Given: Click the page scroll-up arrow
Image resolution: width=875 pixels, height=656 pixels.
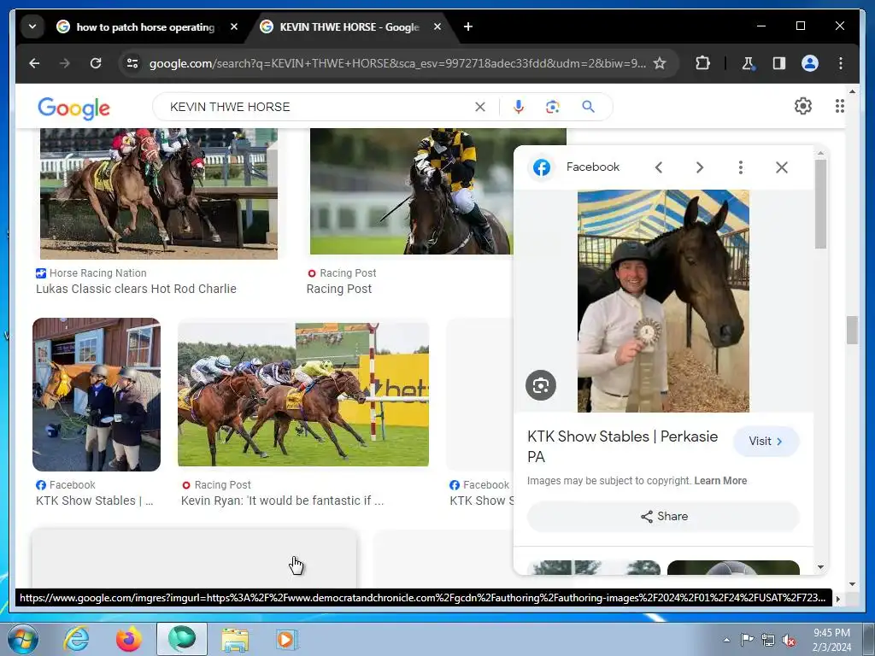Looking at the screenshot, I should (x=852, y=91).
